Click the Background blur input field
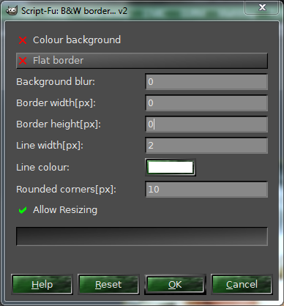Image resolution: width=284 pixels, height=306 pixels. click(206, 82)
